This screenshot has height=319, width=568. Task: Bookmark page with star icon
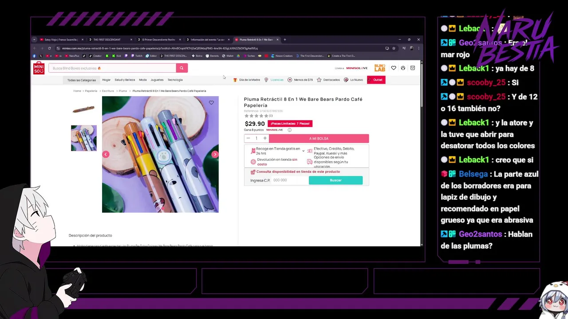point(394,48)
